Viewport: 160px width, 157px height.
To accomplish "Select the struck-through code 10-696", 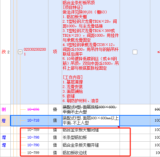I will 33,109.
